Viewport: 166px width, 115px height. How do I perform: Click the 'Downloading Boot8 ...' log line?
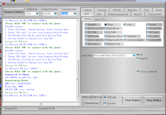[19, 81]
